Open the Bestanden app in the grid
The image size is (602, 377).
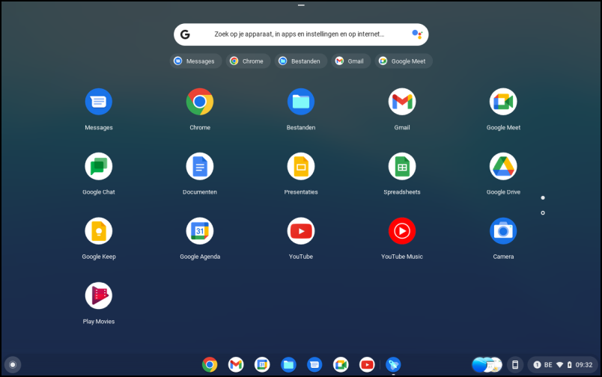pos(300,102)
